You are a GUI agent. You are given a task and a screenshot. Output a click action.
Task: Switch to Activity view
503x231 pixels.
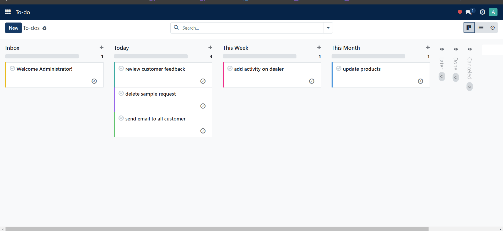pos(493,28)
